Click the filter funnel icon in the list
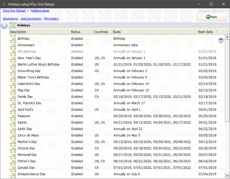 pos(221,41)
